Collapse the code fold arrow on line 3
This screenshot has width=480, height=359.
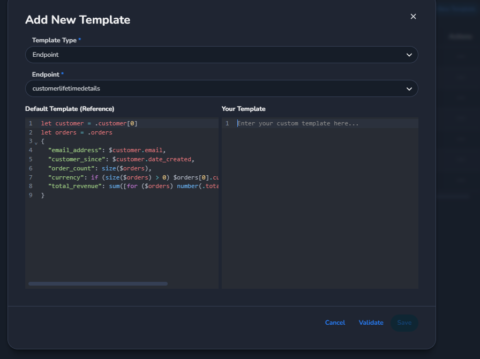pyautogui.click(x=36, y=143)
